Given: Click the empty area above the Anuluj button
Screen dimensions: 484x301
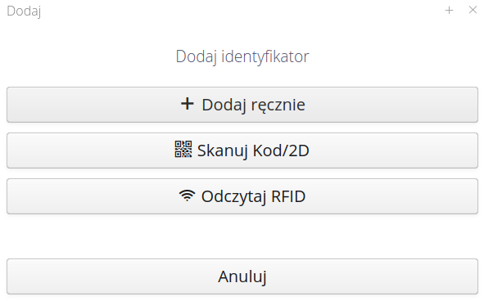Looking at the screenshot, I should [242, 236].
